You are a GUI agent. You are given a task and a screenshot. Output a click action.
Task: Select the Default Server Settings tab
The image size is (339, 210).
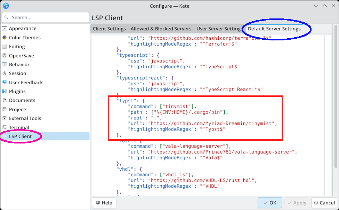(274, 29)
